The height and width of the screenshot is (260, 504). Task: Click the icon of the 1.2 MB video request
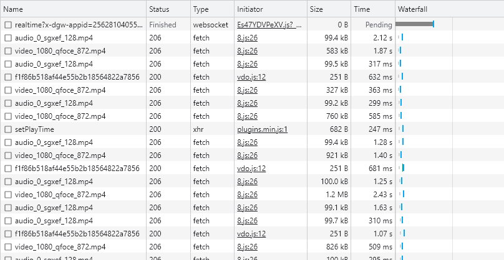tap(7, 195)
